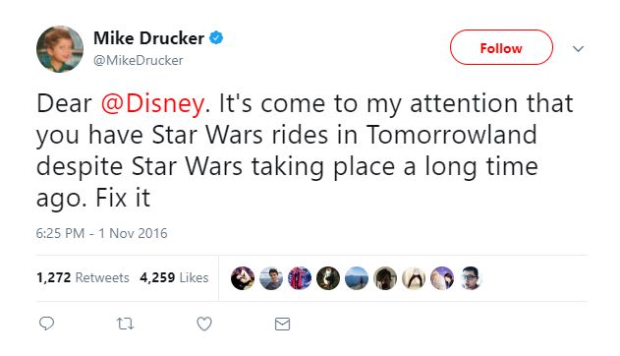Click the Mike Drucker display name
Screen dimensions: 620x356
[148, 38]
